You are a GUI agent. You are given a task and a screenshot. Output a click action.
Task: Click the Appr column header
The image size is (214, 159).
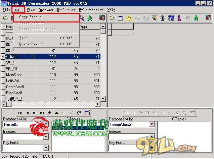(90, 26)
